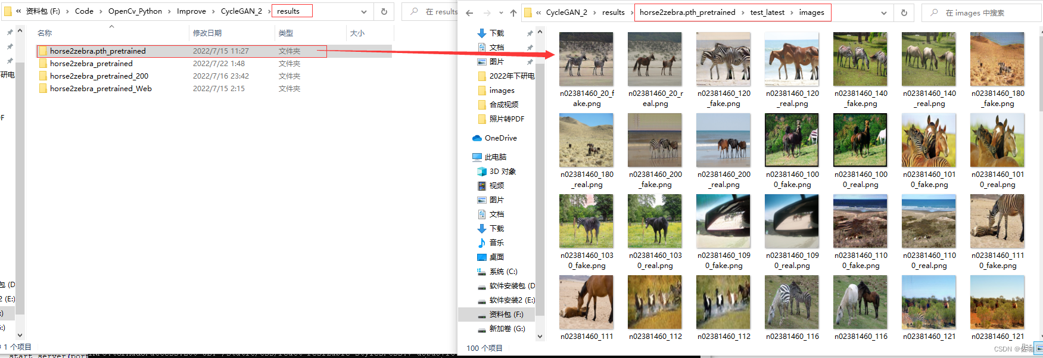The width and height of the screenshot is (1043, 358).
Task: Click test_latest in the breadcrumb path
Action: tap(767, 13)
